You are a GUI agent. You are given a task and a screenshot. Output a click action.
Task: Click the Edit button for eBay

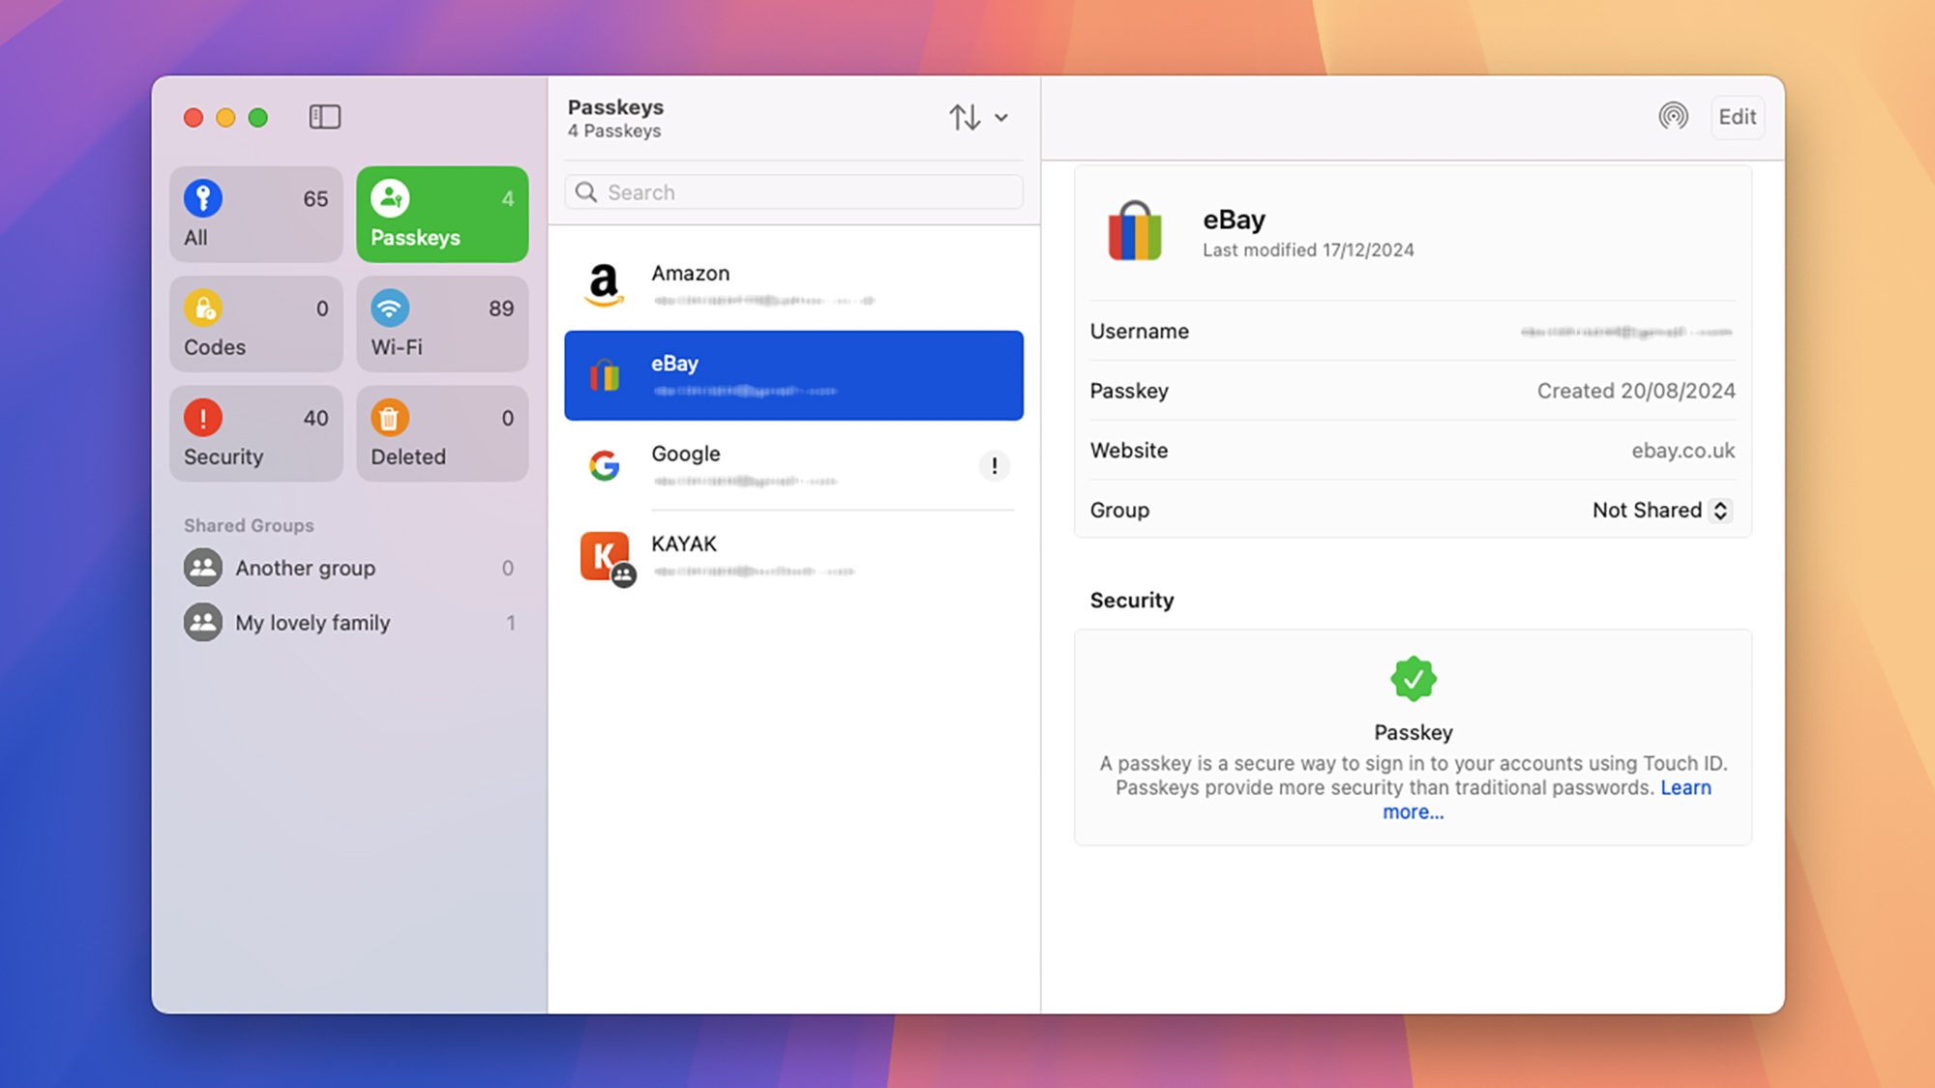(x=1737, y=117)
